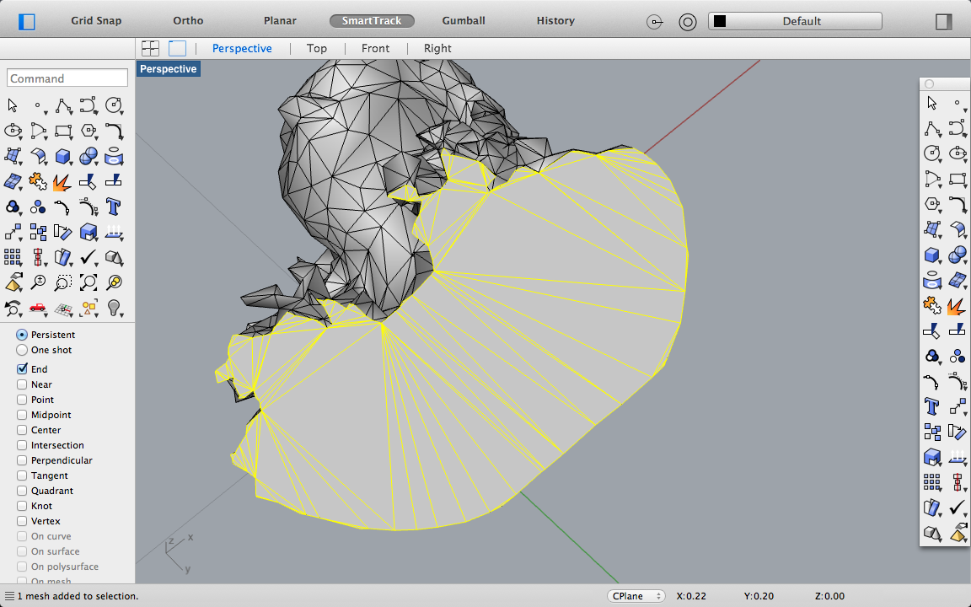Click the Explode tool icon
The width and height of the screenshot is (971, 607).
61,181
